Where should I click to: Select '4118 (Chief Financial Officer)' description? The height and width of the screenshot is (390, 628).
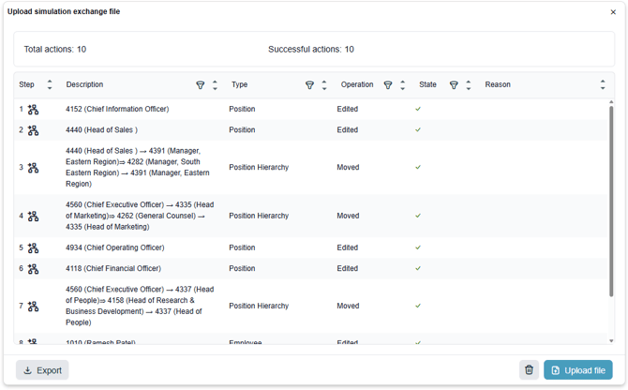point(113,268)
